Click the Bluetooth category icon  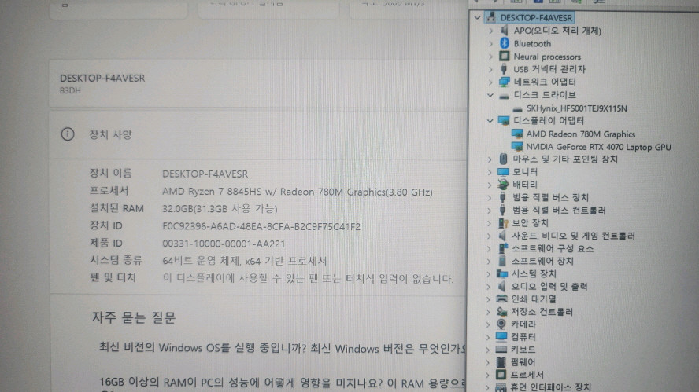coord(505,43)
